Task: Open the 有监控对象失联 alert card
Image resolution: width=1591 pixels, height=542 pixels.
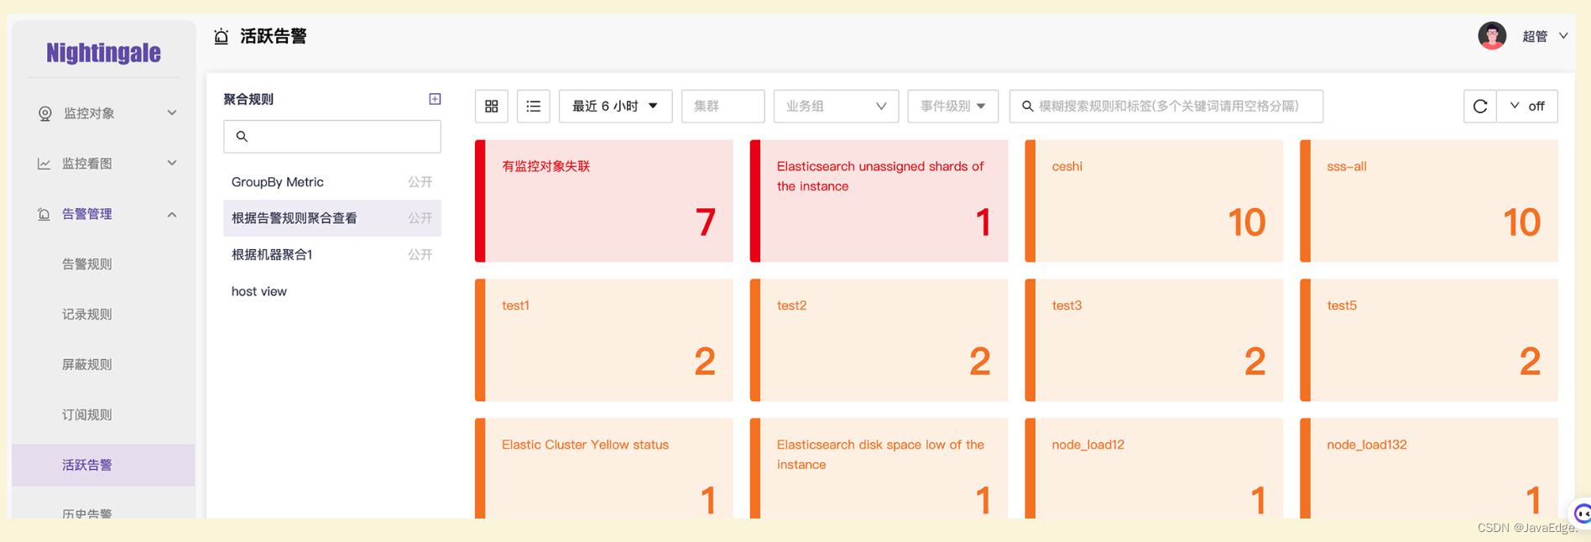Action: click(604, 201)
